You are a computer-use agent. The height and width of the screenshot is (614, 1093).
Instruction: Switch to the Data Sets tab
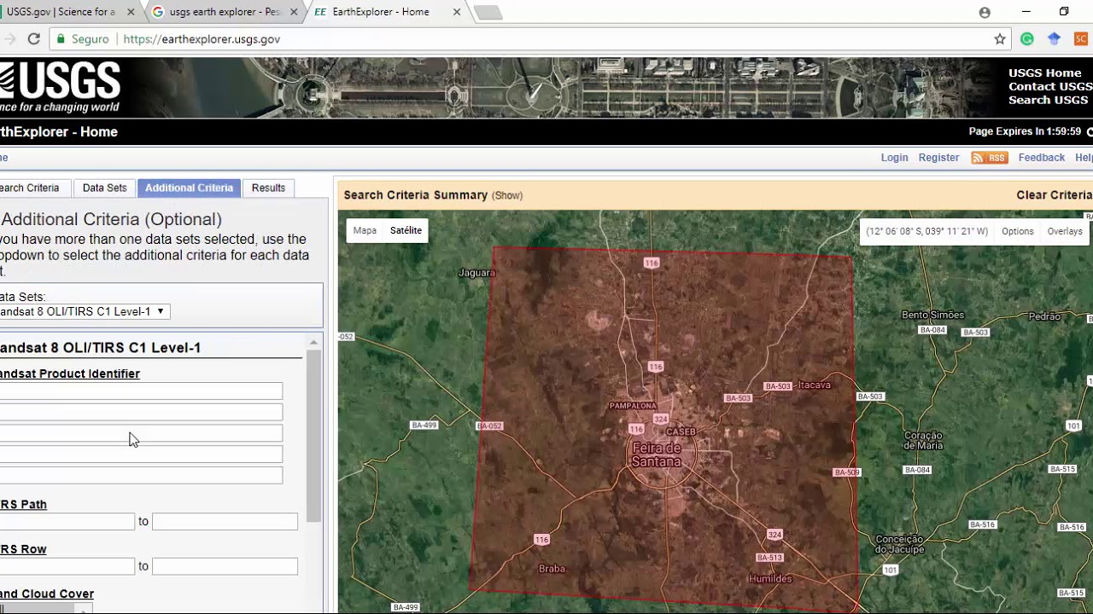[104, 188]
